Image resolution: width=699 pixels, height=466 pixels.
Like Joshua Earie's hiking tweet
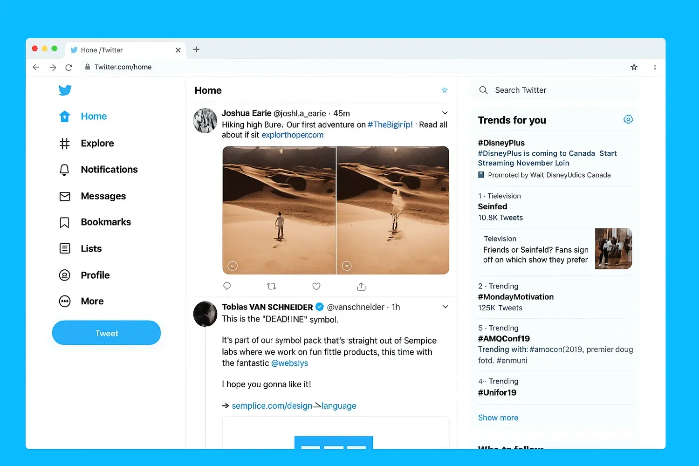point(316,286)
